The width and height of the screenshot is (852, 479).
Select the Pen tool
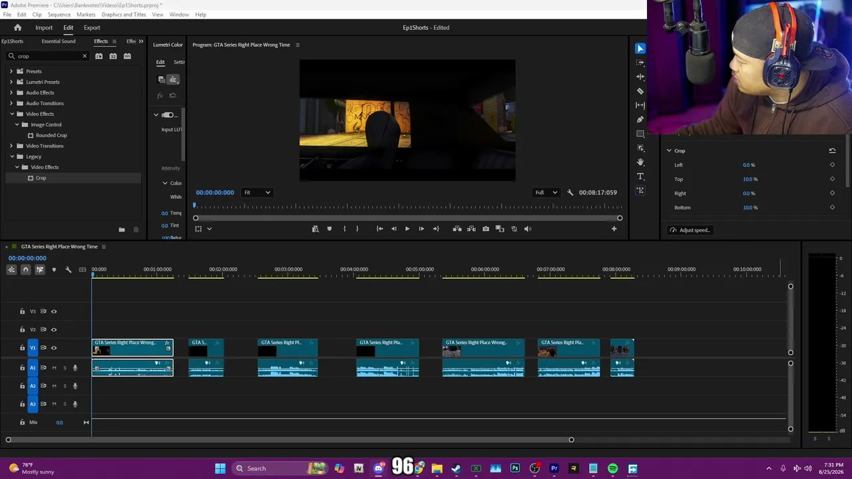pyautogui.click(x=640, y=120)
